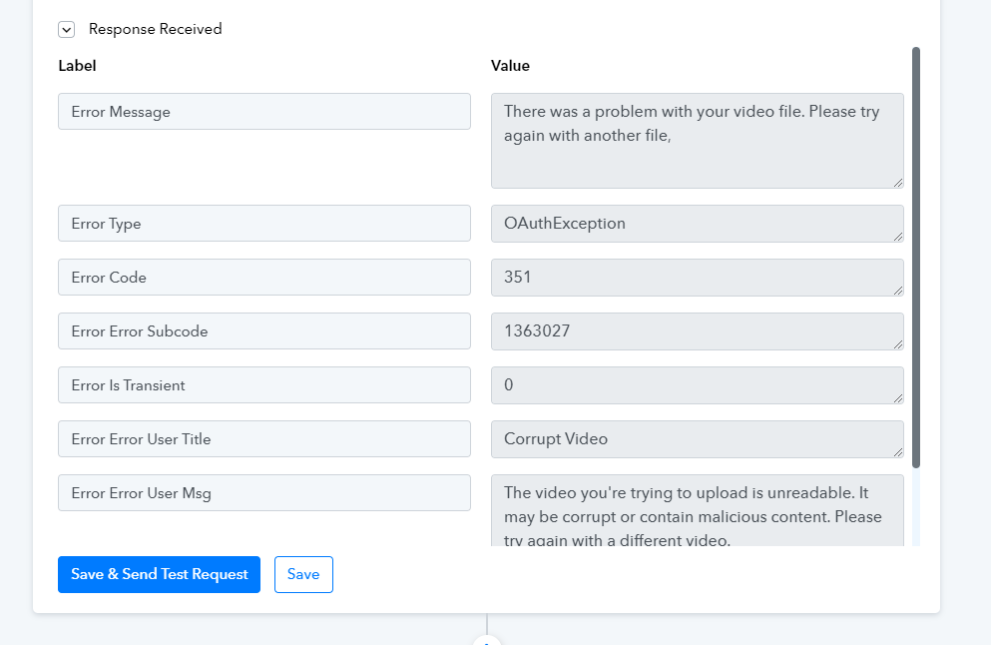Click the resize handle of the OAuthException box

click(x=898, y=237)
